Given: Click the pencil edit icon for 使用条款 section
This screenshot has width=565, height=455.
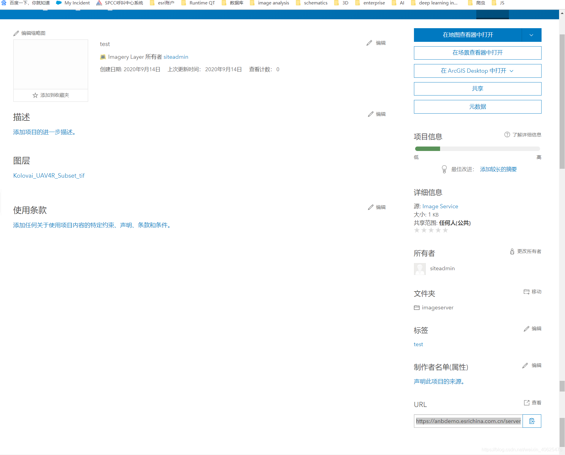Looking at the screenshot, I should tap(371, 207).
